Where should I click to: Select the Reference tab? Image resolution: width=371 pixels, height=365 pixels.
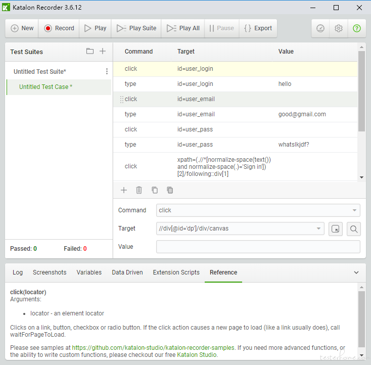point(223,272)
